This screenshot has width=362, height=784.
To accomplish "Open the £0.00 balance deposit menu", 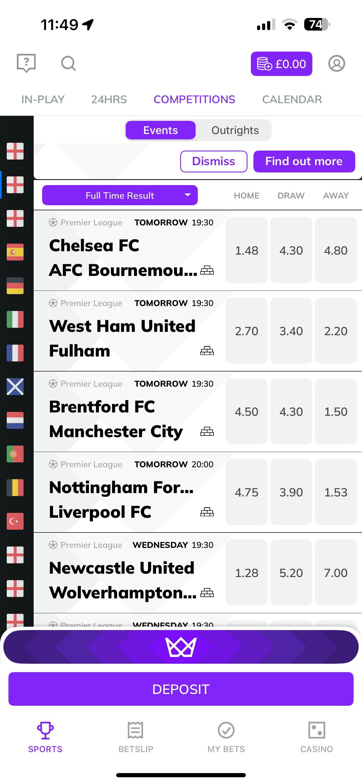I will tap(281, 64).
